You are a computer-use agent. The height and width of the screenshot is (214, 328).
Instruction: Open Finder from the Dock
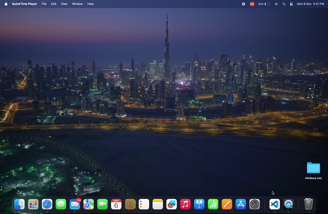20,204
